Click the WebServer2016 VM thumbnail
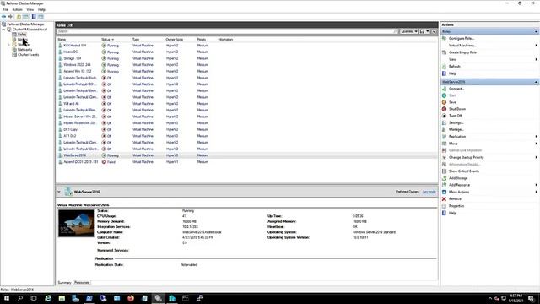Screen dimensions: 540x304 click(76, 223)
